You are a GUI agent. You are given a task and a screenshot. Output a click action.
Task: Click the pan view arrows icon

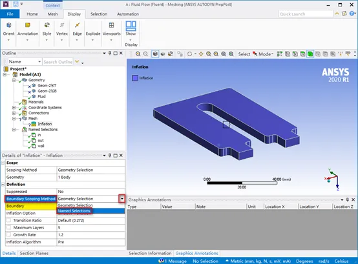201,54
